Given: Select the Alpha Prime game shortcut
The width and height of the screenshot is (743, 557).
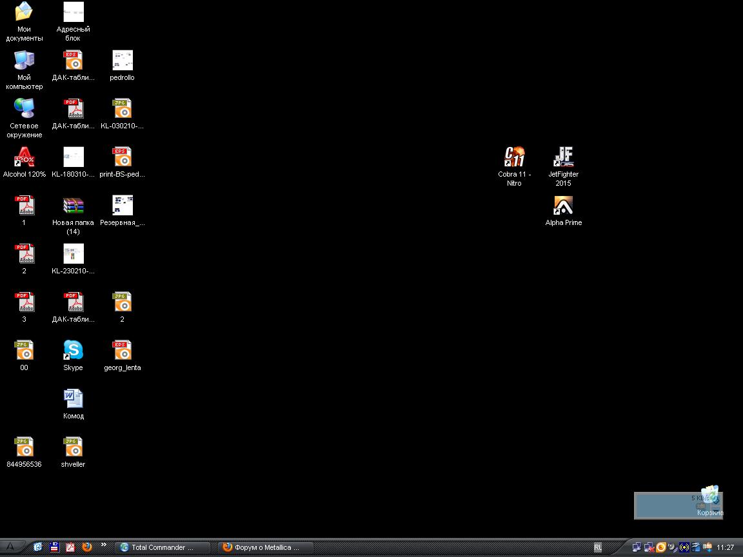Looking at the screenshot, I should pyautogui.click(x=563, y=206).
